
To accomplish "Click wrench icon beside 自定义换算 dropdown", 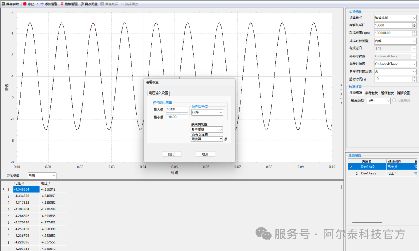I will point(226,139).
